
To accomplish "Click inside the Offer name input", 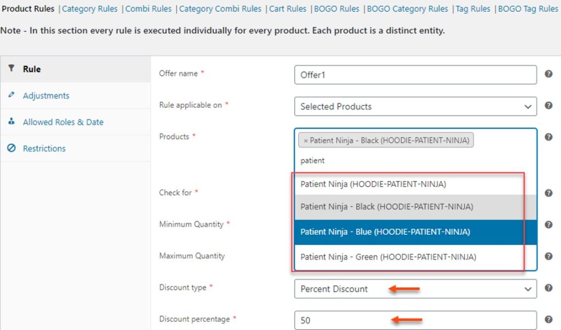I will pos(415,74).
